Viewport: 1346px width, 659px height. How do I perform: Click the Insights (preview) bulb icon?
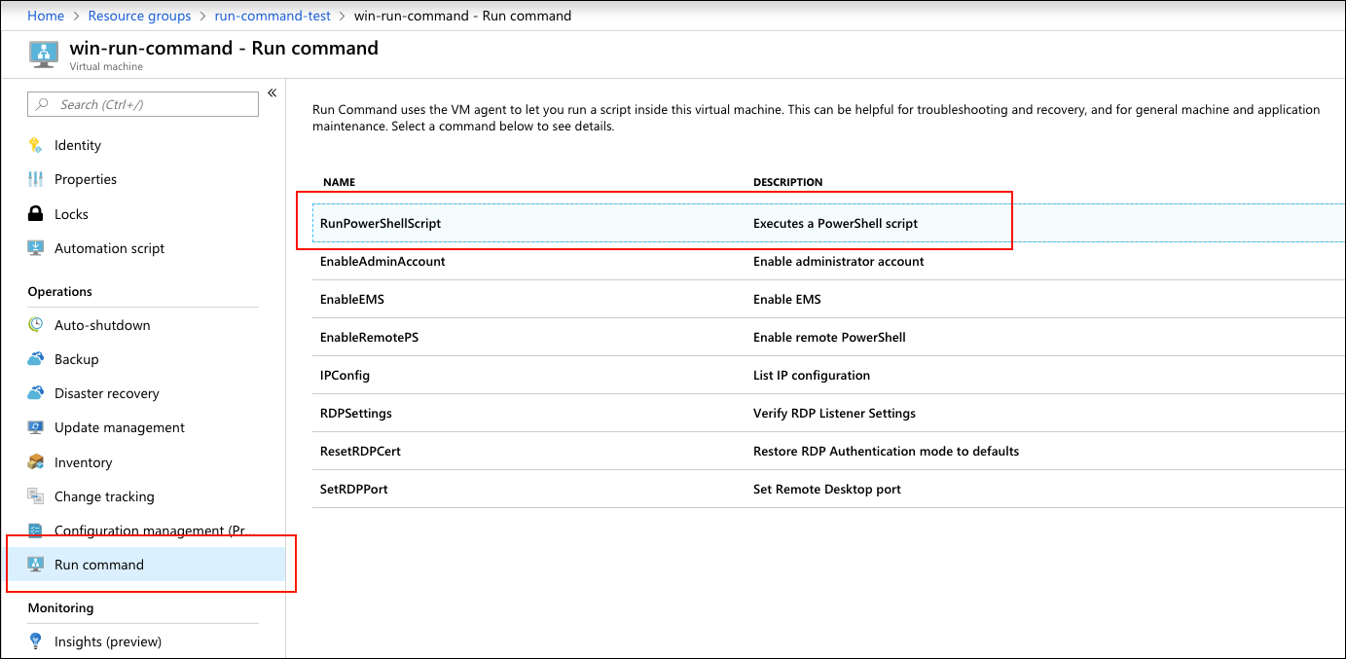click(35, 641)
